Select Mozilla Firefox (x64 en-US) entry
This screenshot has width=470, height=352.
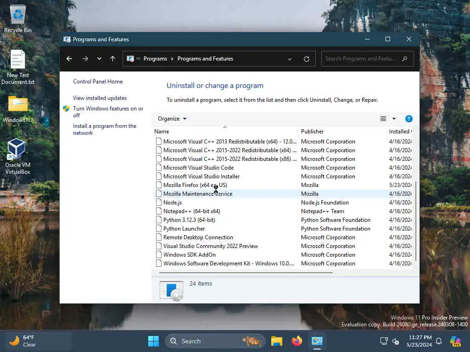[283, 185]
